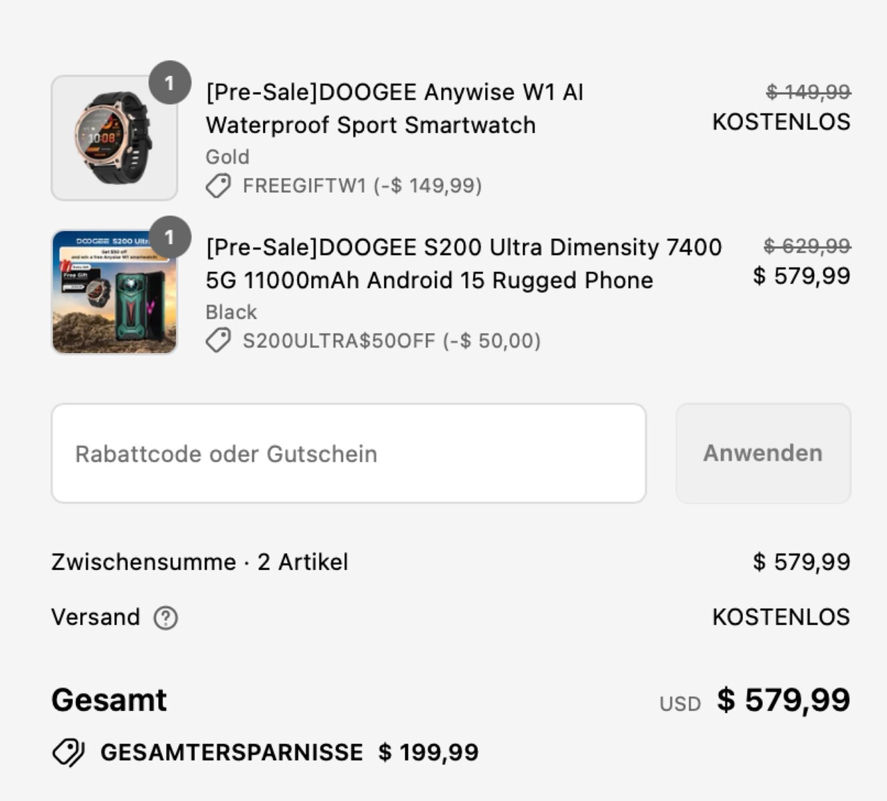The width and height of the screenshot is (887, 801).
Task: Open the DOOGEE Anywise W1 smartwatch thumbnail
Action: pos(114,138)
